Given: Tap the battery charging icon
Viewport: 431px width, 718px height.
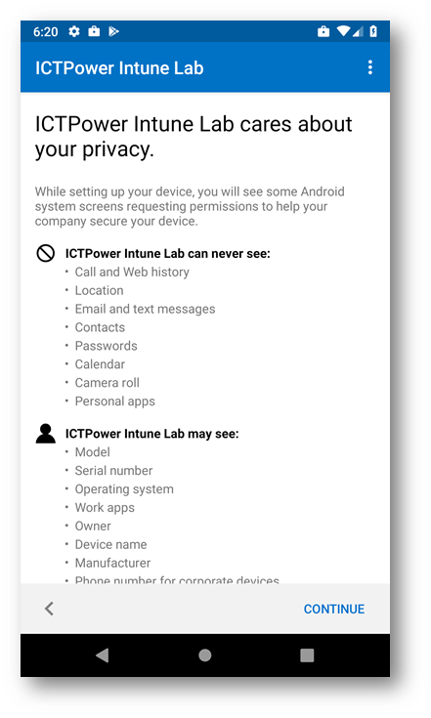Looking at the screenshot, I should (x=373, y=31).
